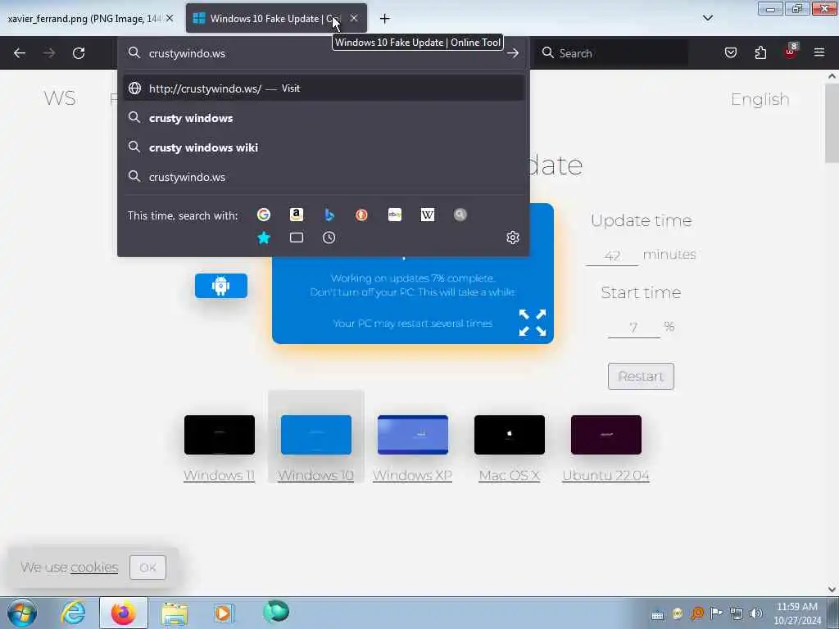The width and height of the screenshot is (839, 629).
Task: Click the Restart button
Action: click(x=641, y=376)
